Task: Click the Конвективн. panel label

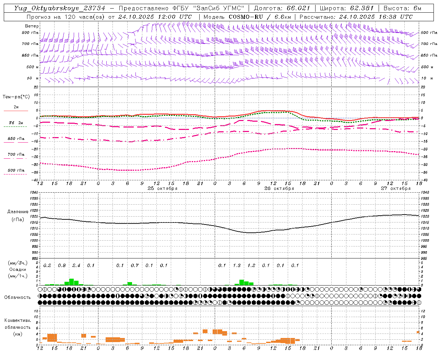Action: tap(17, 320)
